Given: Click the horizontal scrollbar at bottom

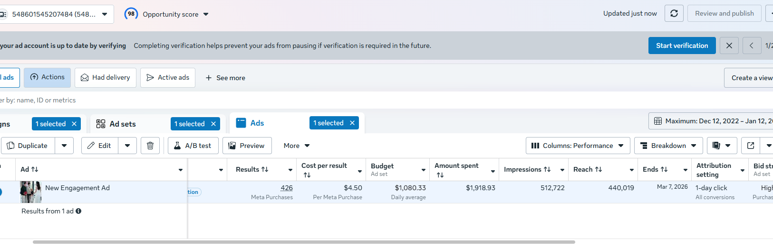Looking at the screenshot, I should pos(304,242).
